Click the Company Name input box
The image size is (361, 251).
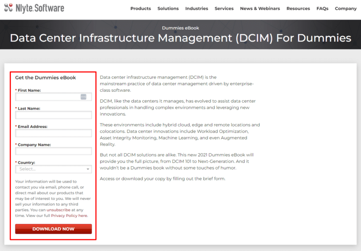(x=53, y=151)
